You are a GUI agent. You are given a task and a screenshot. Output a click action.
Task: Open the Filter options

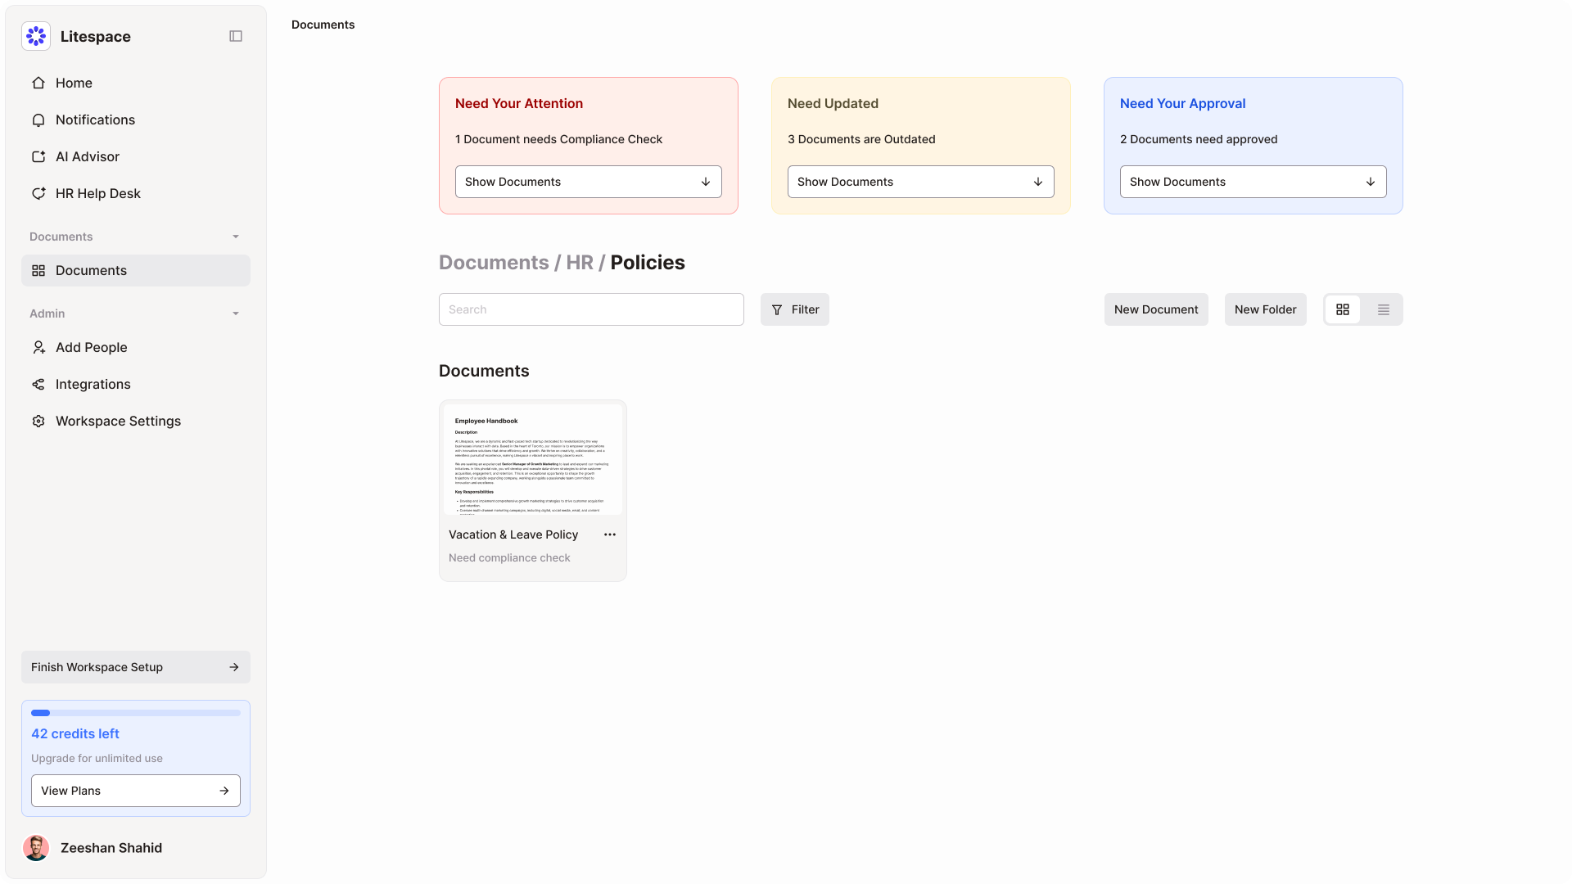pos(794,309)
